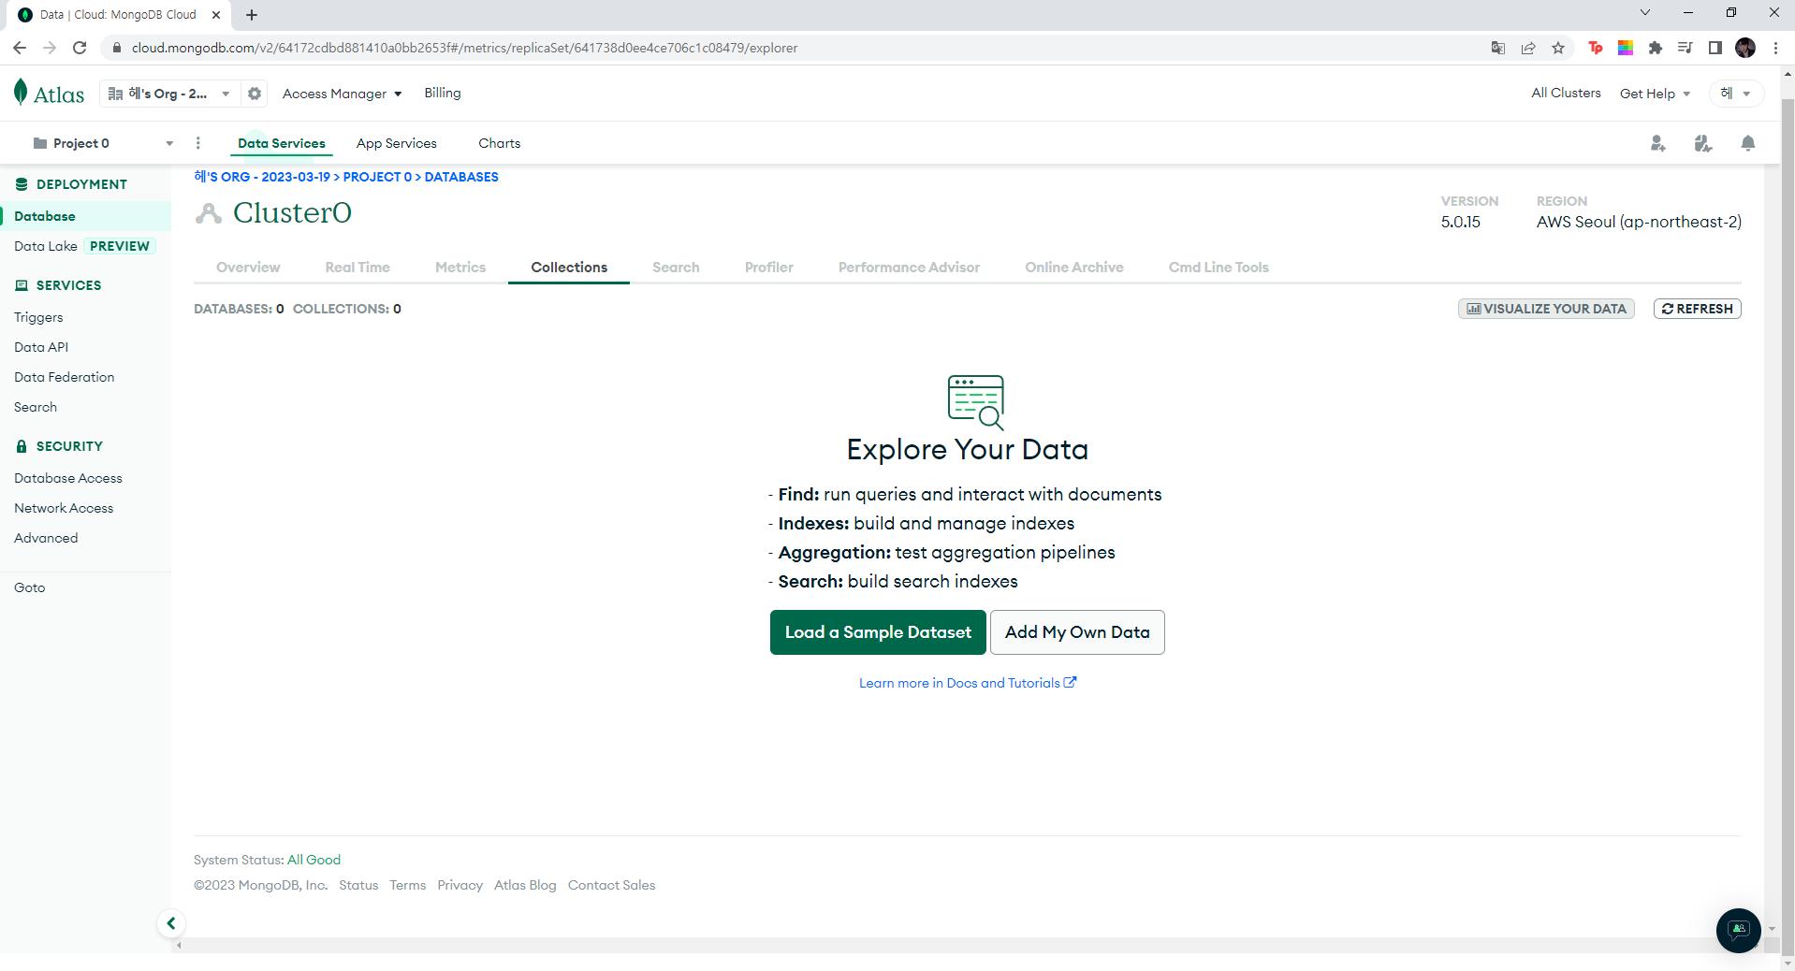Screen dimensions: 1795x971
Task: Bookmark this page with the star
Action: pyautogui.click(x=1558, y=48)
